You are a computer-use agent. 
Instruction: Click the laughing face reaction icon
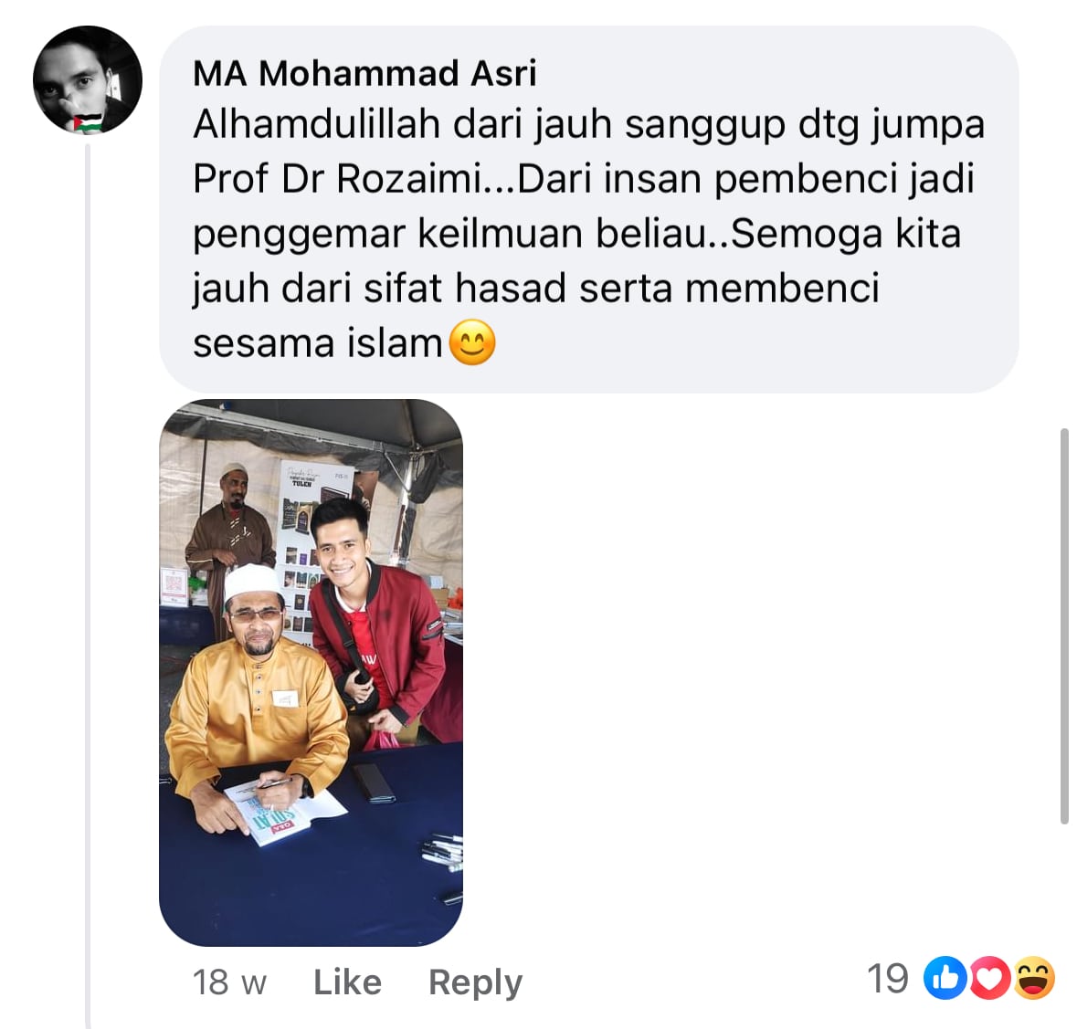pyautogui.click(x=1034, y=978)
